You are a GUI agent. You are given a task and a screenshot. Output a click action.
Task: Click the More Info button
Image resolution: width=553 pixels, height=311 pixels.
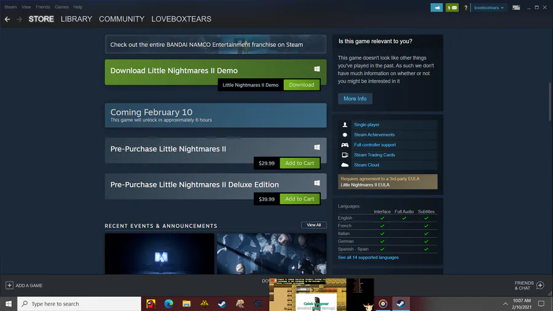[x=355, y=99]
